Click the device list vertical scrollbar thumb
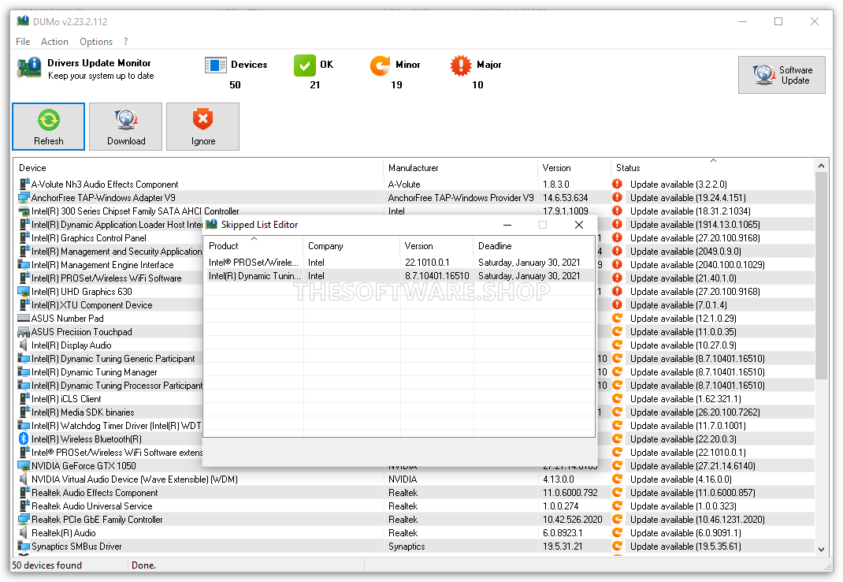843x582 pixels. 821,276
